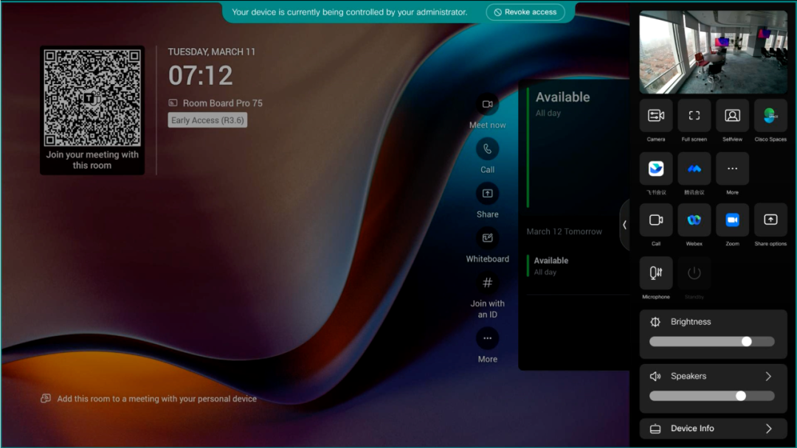Show More apps in control panel
Screen dimensions: 797x448
[x=732, y=169]
